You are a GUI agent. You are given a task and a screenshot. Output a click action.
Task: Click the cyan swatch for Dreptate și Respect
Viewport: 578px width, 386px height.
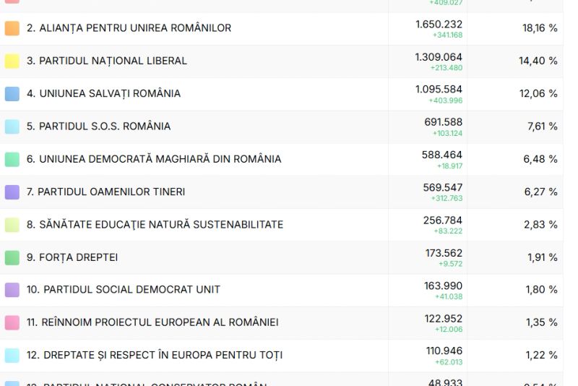click(12, 356)
